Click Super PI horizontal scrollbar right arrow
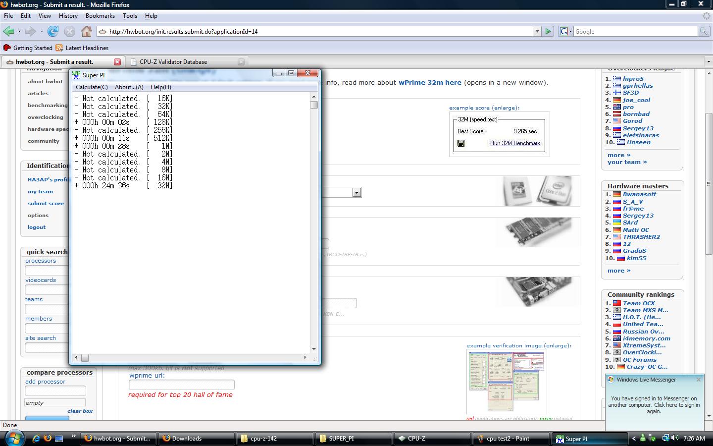 305,357
